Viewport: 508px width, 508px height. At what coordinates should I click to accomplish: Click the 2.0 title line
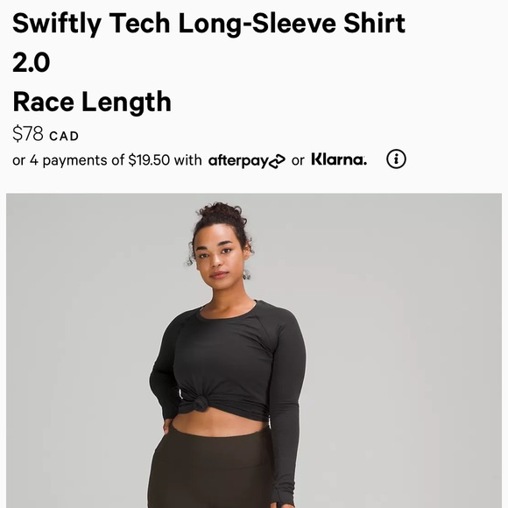tap(32, 62)
